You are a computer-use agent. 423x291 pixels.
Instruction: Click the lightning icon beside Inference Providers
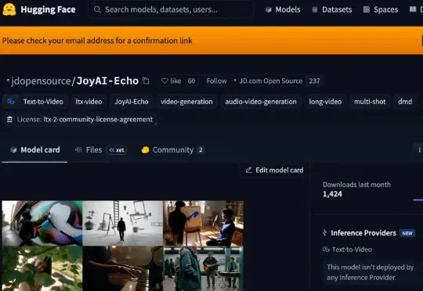[325, 233]
